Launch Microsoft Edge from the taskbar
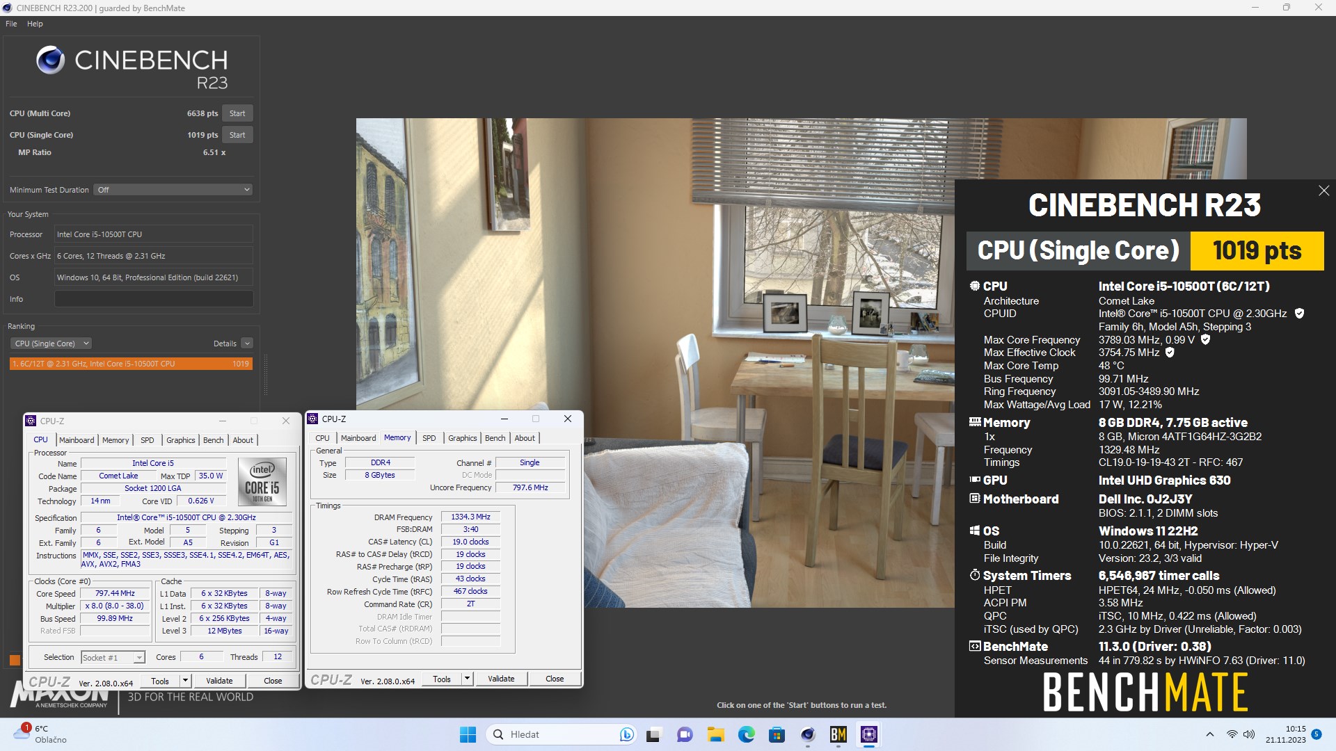This screenshot has height=751, width=1336. click(x=746, y=734)
